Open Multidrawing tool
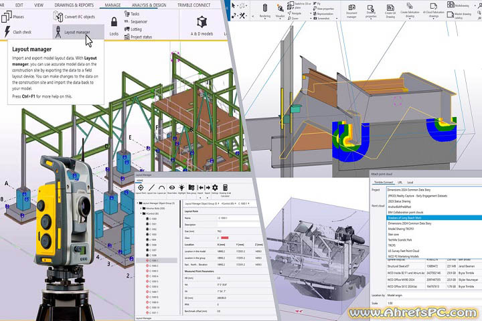Image resolution: width=482 pixels, height=321 pixels. pyautogui.click(x=458, y=5)
